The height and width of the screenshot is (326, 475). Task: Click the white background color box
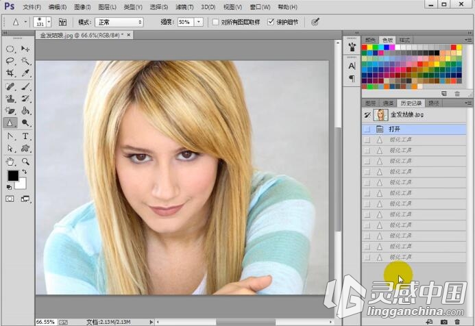[23, 184]
